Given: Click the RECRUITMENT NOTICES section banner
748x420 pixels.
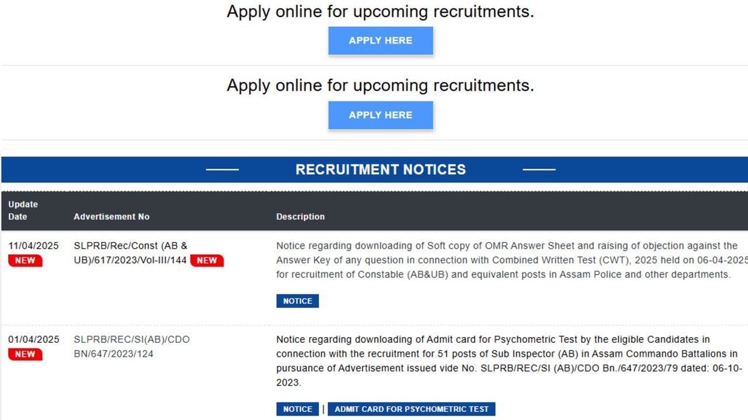Looking at the screenshot, I should (x=375, y=169).
